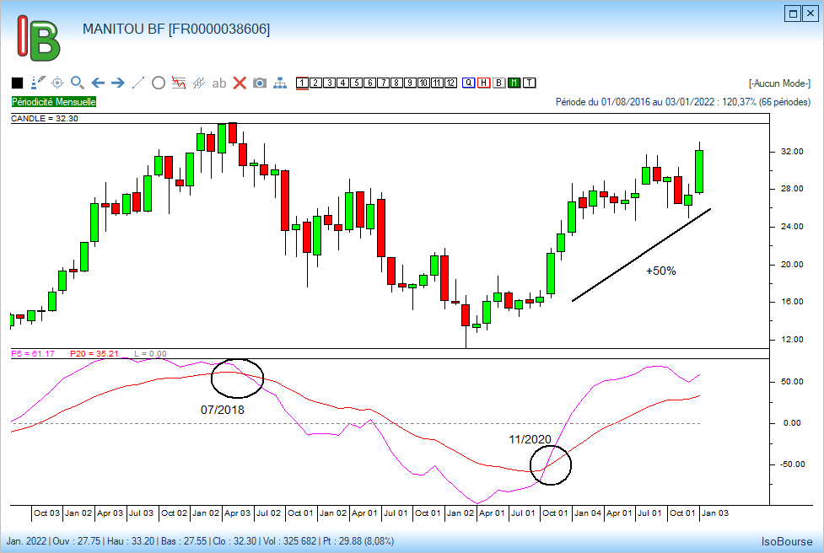Click the [-Aucun Mode-] label
824x553 pixels.
[x=780, y=83]
